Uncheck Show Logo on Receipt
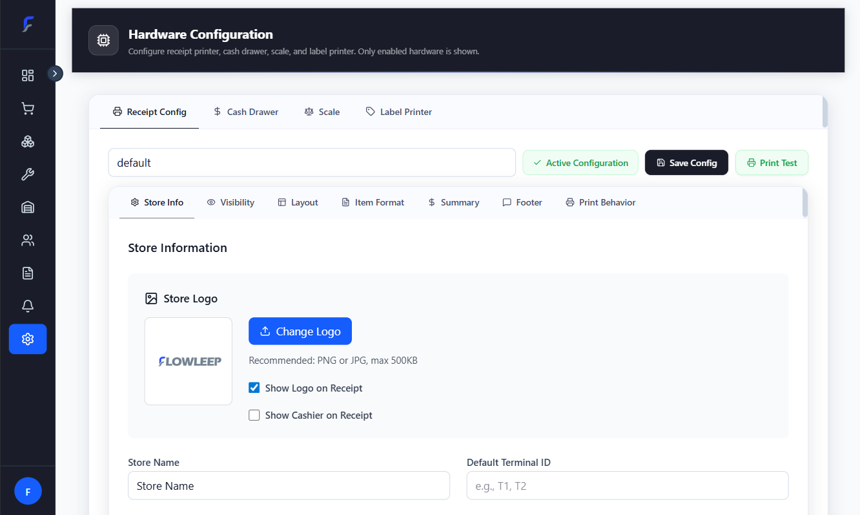 click(254, 387)
